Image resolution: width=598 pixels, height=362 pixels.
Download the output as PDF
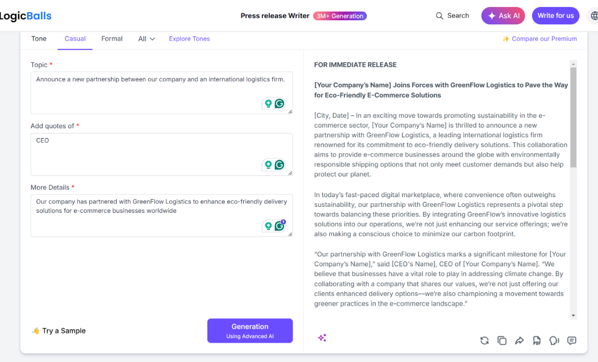point(537,340)
